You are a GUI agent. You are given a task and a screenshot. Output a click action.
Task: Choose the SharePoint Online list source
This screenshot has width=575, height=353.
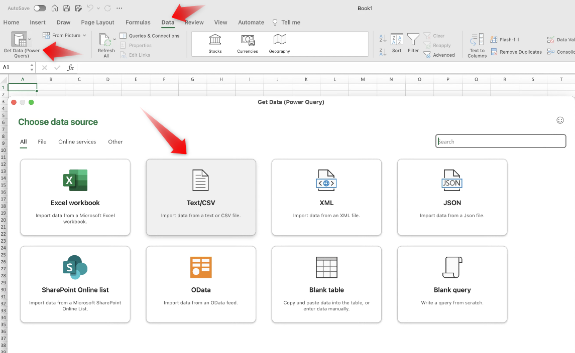[75, 284]
